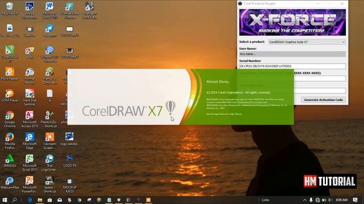Open the Recycle Bin desktop icon
Screen dimensions: 364x204
10,9
